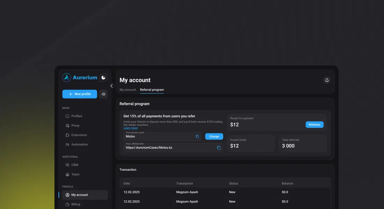Screen dimensions: 384x209
Task: Open Profiles in the sidebar
Action: click(x=77, y=116)
